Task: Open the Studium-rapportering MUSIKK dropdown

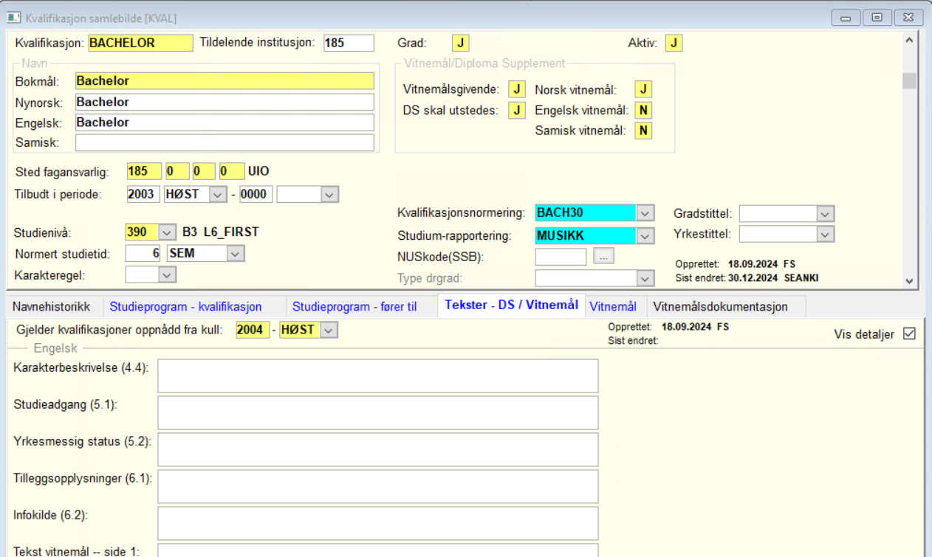Action: pos(645,236)
